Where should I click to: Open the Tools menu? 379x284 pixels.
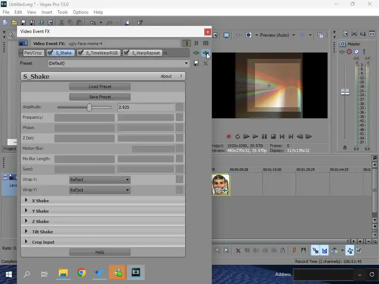click(62, 12)
